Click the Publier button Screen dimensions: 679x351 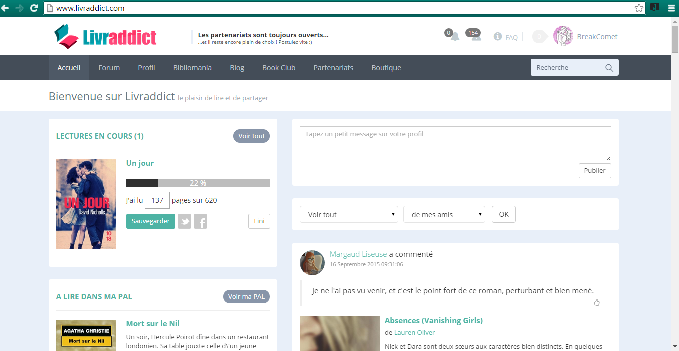pos(595,170)
